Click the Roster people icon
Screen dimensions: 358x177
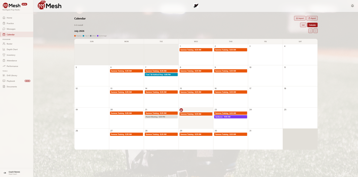point(4,44)
